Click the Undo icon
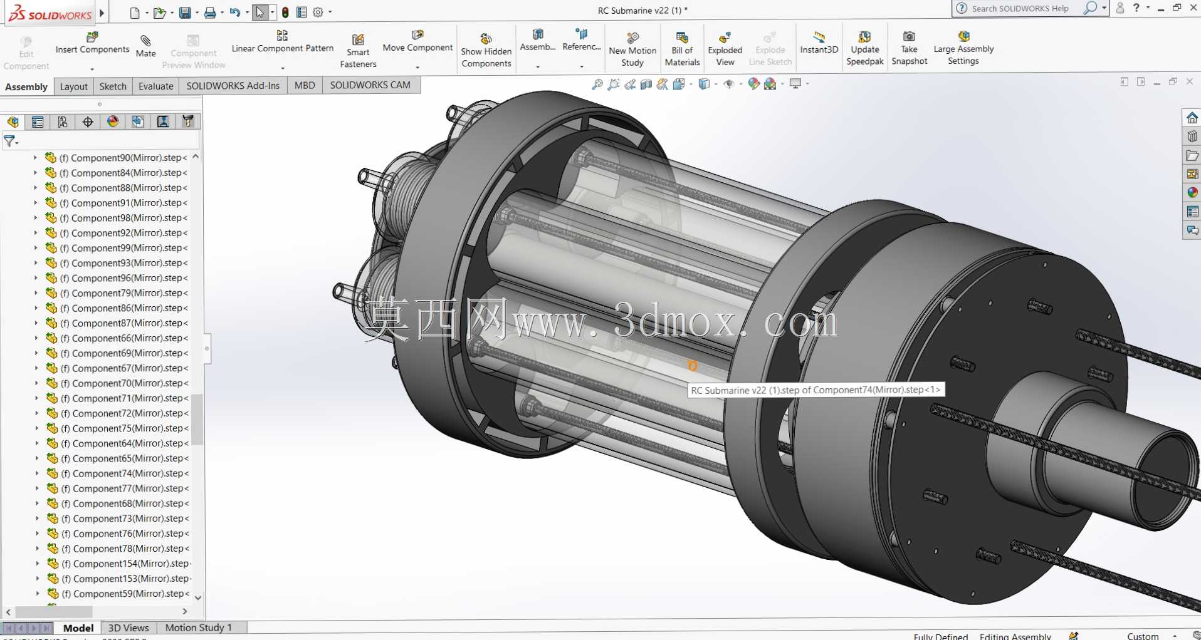Viewport: 1201px width, 640px height. tap(234, 12)
